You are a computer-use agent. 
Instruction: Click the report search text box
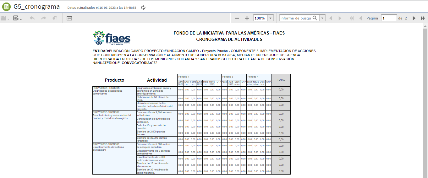tap(295, 18)
